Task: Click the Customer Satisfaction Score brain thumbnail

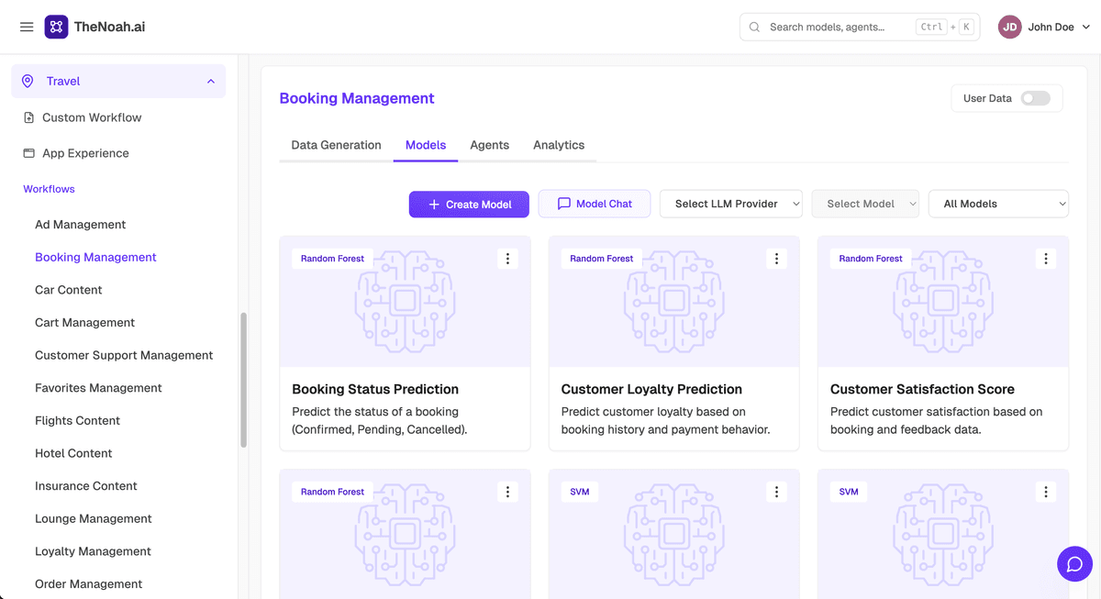Action: coord(943,301)
